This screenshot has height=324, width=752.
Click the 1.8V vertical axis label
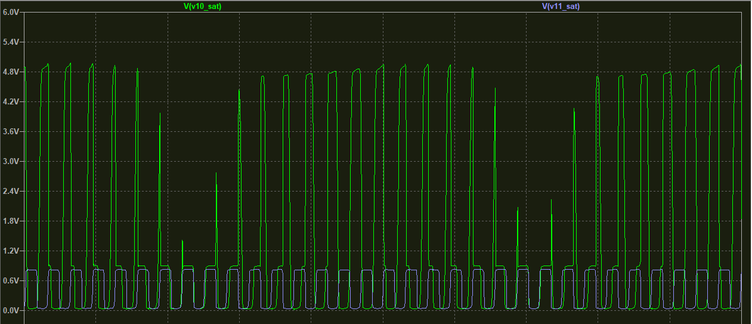click(11, 221)
